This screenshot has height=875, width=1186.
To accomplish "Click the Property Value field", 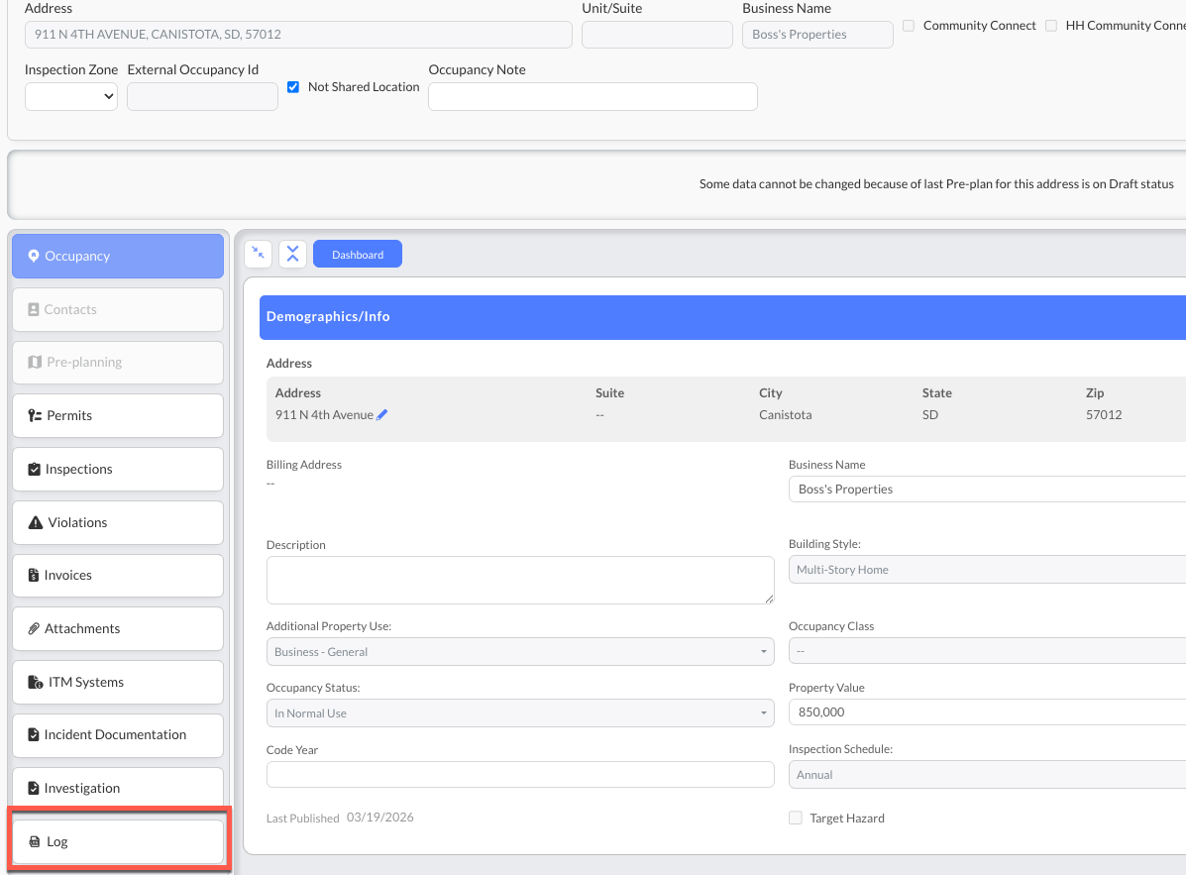I will click(987, 712).
